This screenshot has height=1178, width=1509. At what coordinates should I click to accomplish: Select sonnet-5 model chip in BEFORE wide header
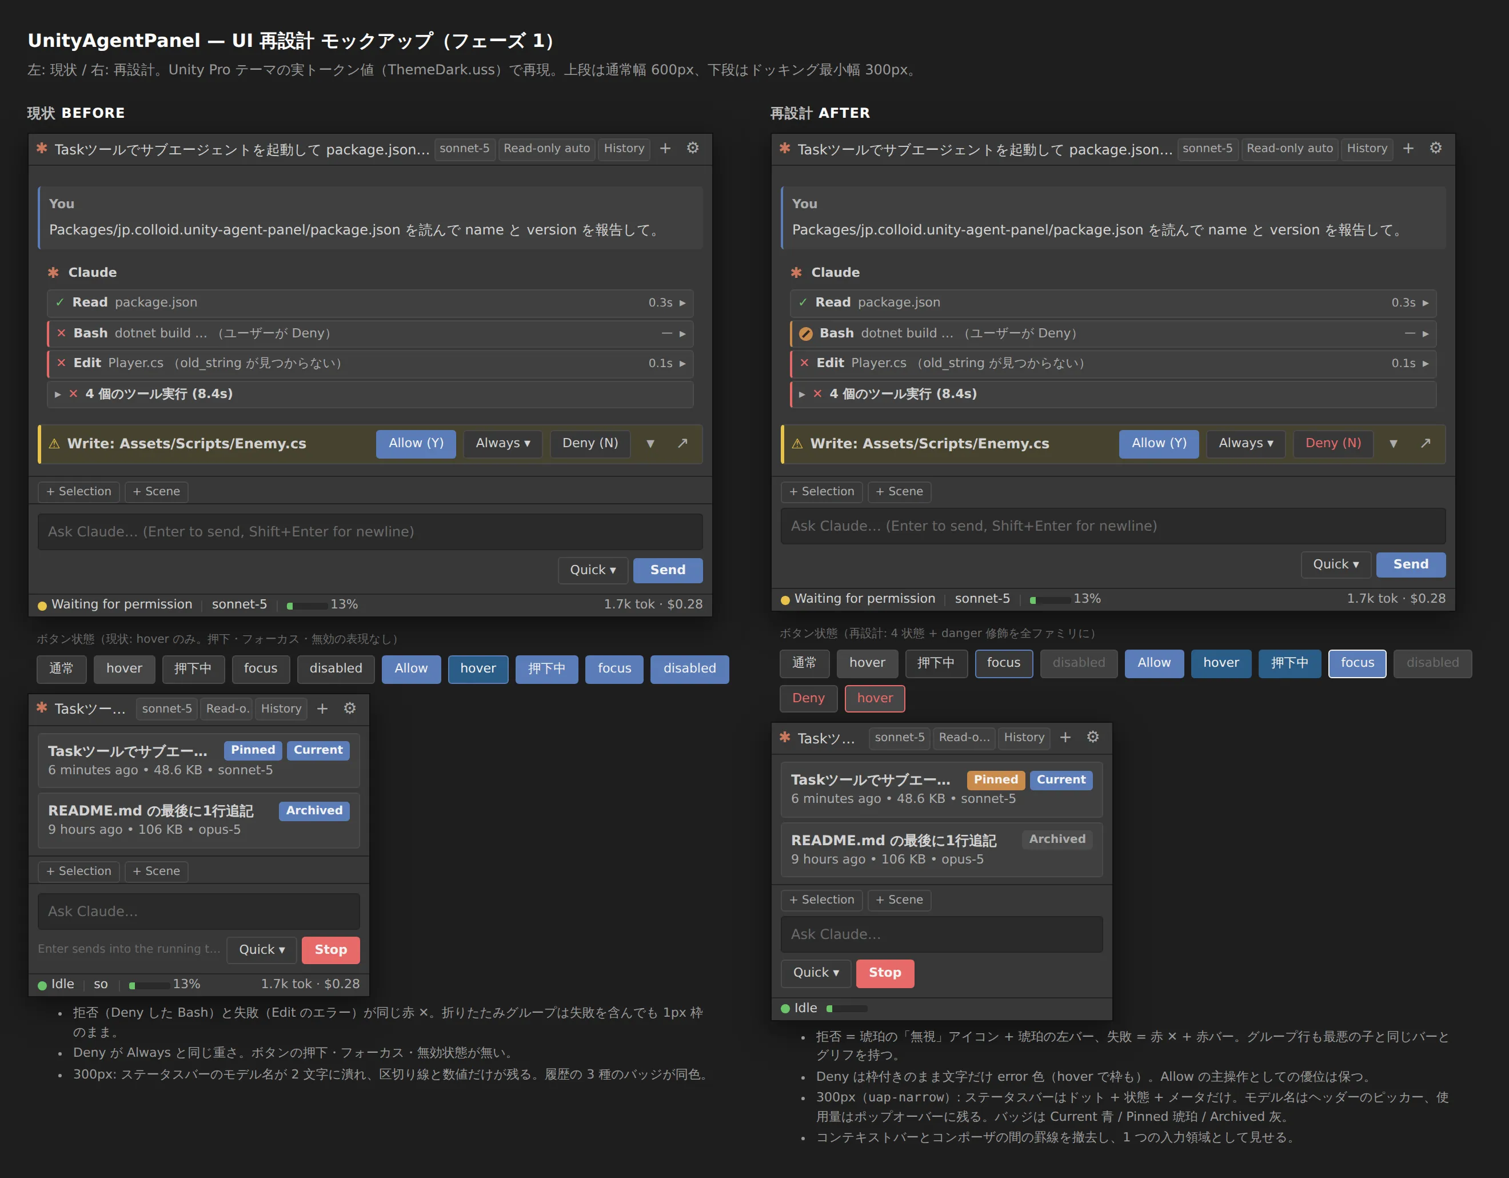[464, 149]
